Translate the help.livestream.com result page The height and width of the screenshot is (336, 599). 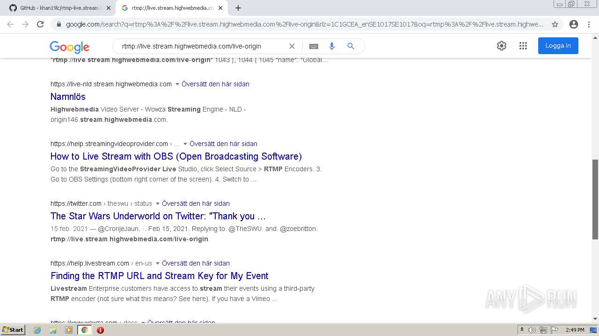coord(196,263)
